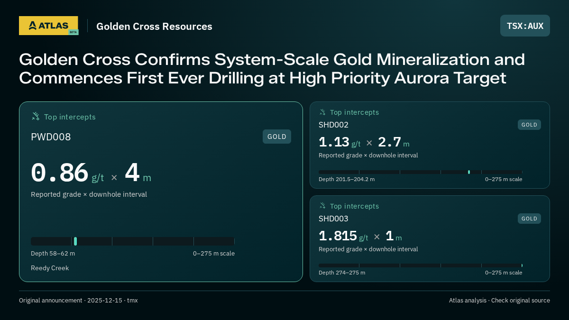Viewport: 569px width, 320px height.
Task: Click the 1 m interval value in SHD003 card
Action: pyautogui.click(x=394, y=236)
